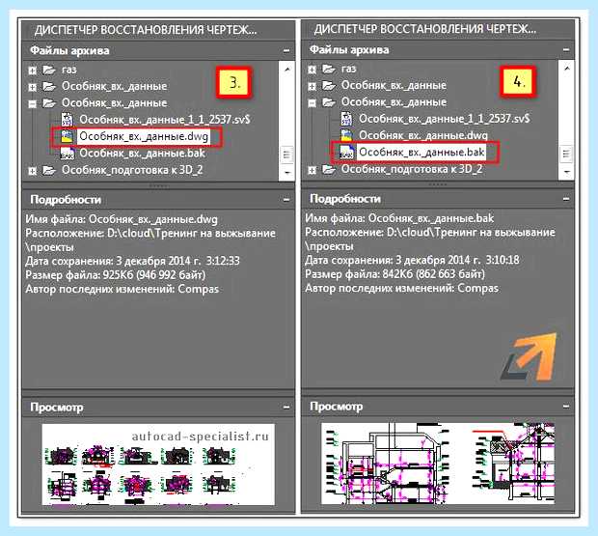Screen dimensions: 598x536
Task: Expand the collapsed Особняк_вх._данные node, left panel
Action: click(33, 88)
